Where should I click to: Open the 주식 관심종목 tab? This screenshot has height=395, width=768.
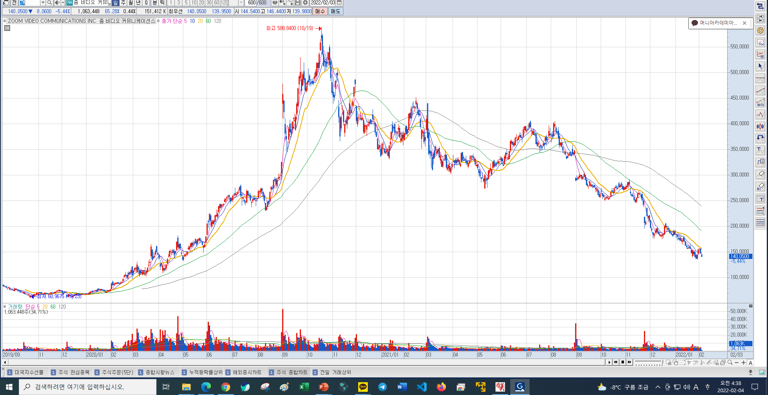(x=70, y=372)
